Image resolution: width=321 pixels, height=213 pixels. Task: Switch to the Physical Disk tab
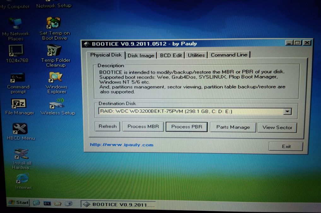tap(106, 55)
